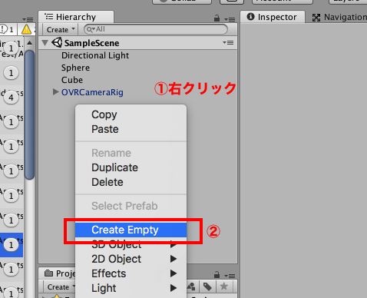Switch to the Inspector tab
Viewport: 367px width, 298px height.
coord(273,17)
